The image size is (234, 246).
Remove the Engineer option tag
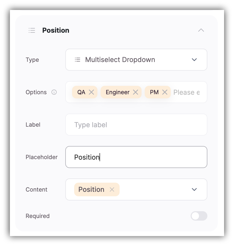coord(136,92)
